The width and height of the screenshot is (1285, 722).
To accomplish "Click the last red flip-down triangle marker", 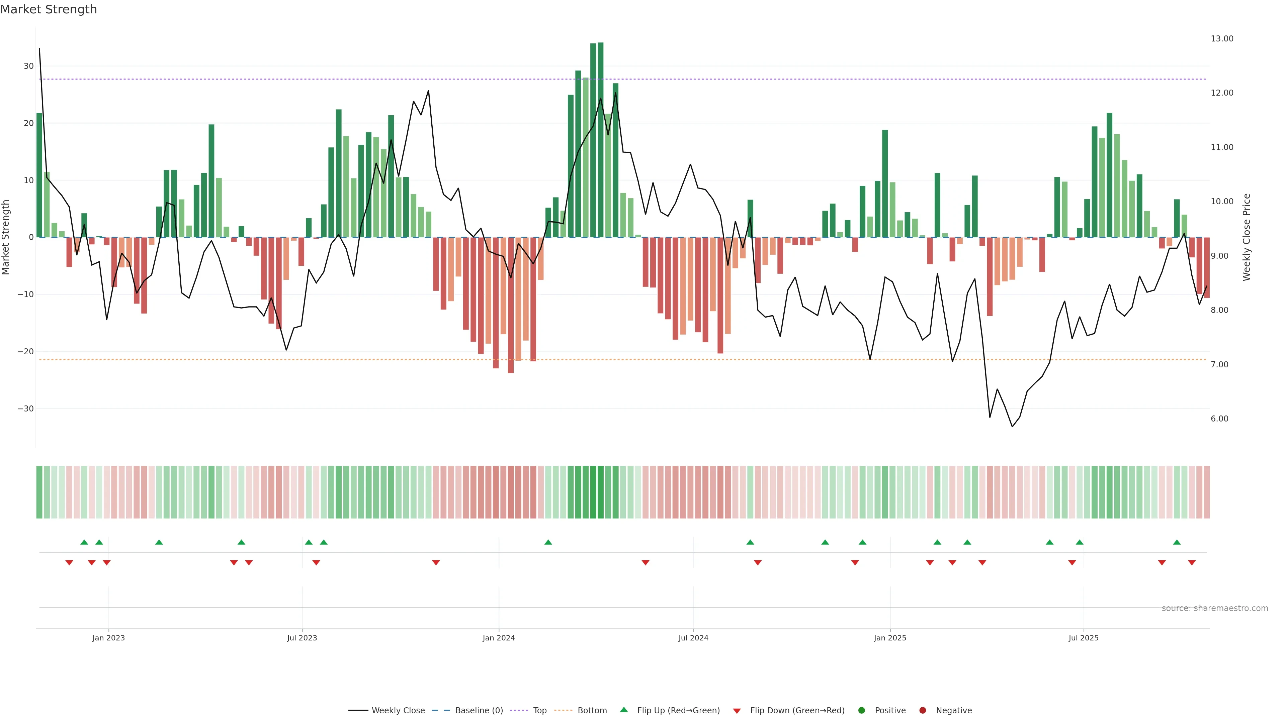I will 1192,563.
